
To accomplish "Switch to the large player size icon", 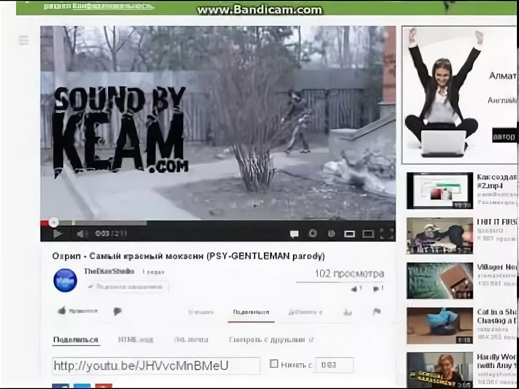I will click(368, 234).
